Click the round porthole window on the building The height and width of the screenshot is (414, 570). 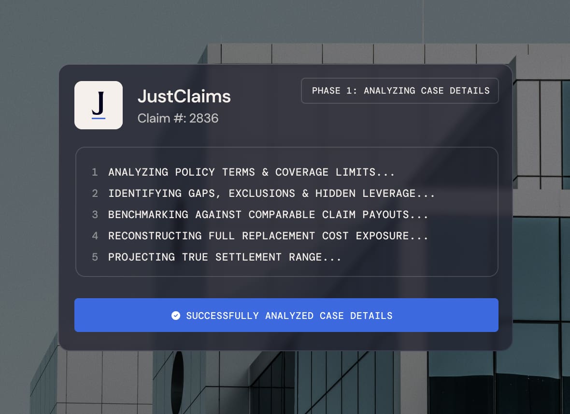coord(177,383)
